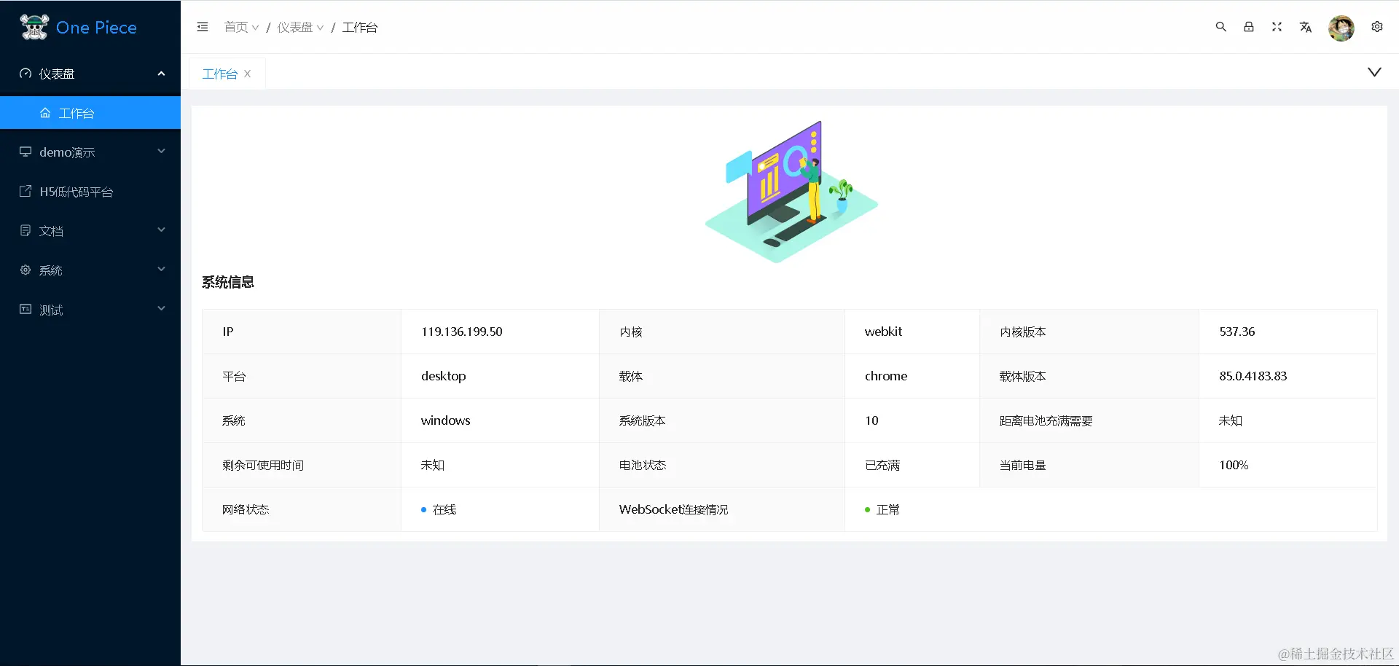Collapse the 仪表盘 menu arrow
The width and height of the screenshot is (1399, 666).
pyautogui.click(x=161, y=74)
